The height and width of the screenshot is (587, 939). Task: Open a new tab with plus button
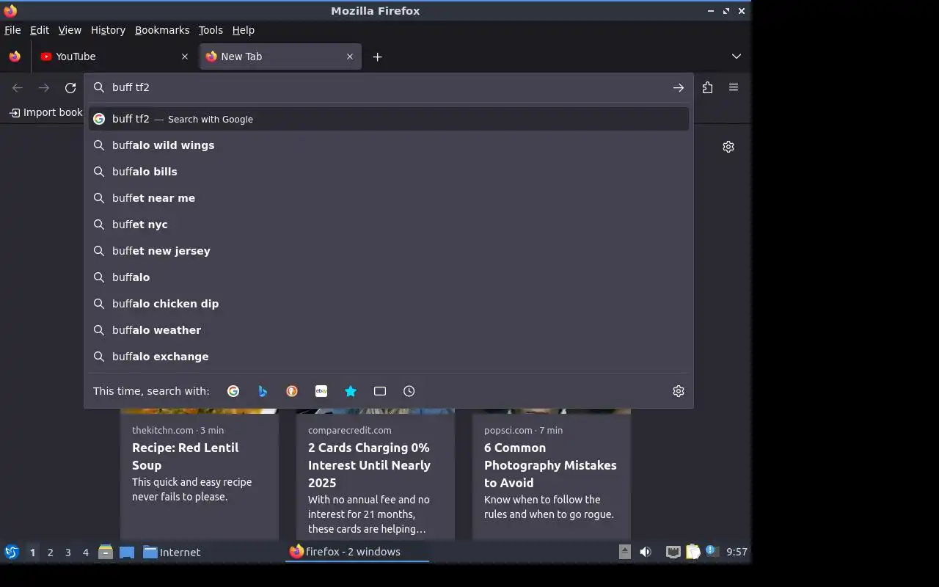[377, 56]
